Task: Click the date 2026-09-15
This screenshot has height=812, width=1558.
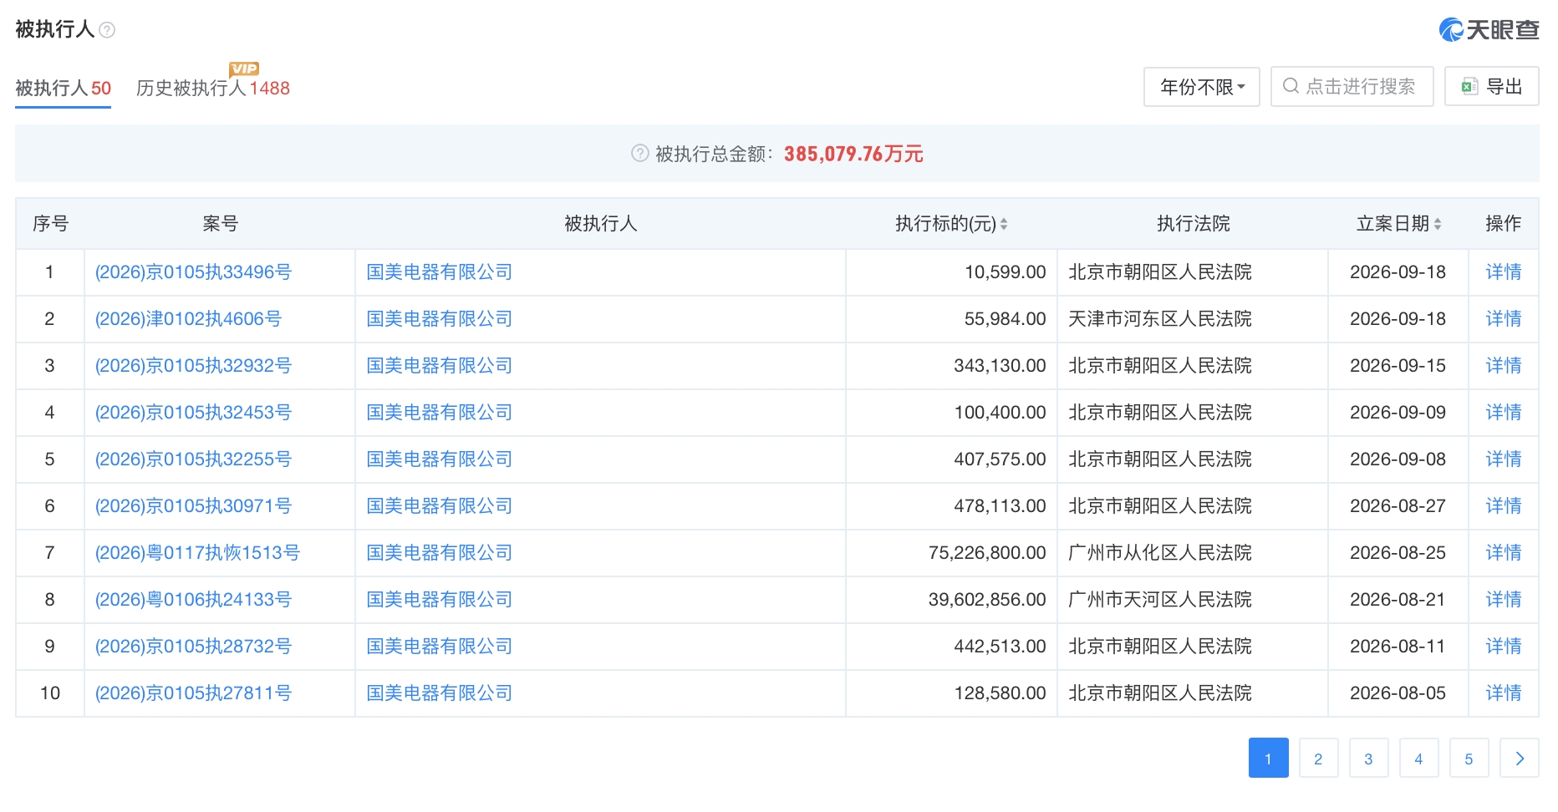Action: [1398, 366]
